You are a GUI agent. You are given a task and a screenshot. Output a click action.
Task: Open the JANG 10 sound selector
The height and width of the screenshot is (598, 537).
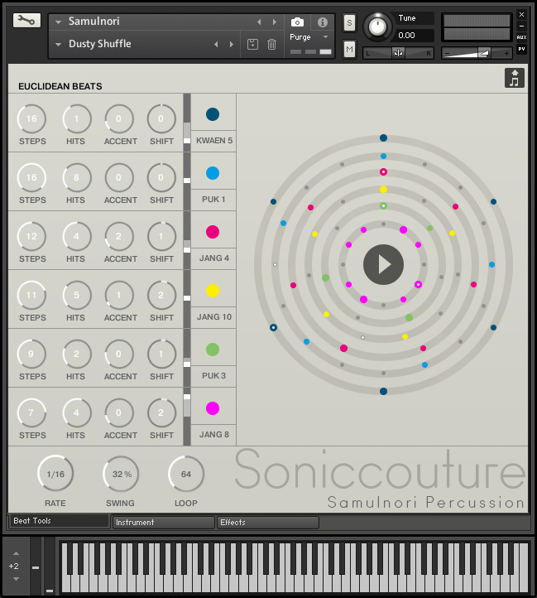[213, 317]
